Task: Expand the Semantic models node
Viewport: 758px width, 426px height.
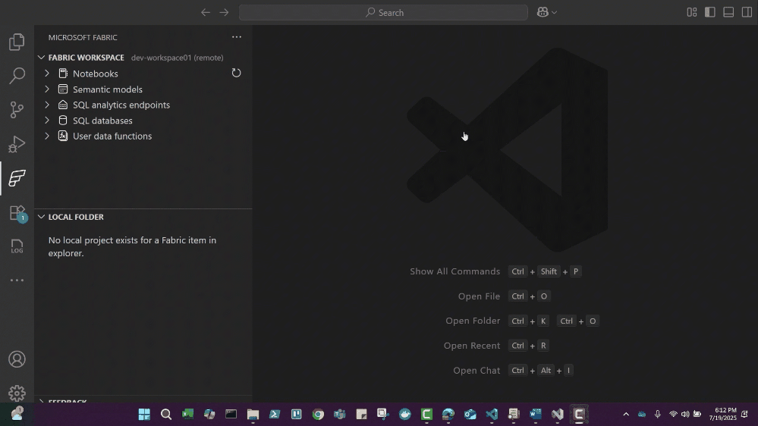Action: tap(47, 89)
